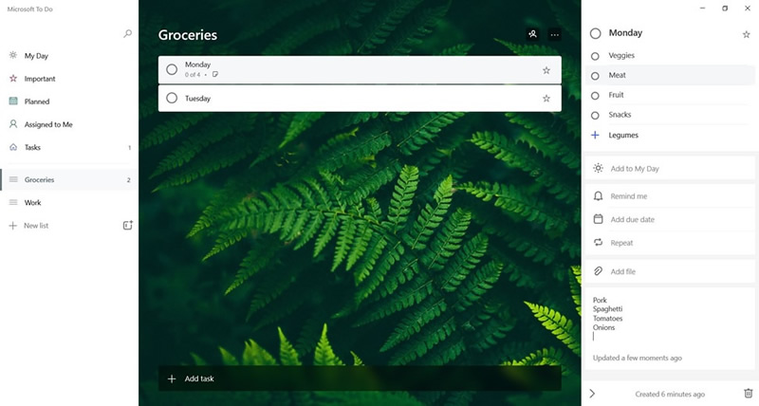
Task: Click Add file
Action: pos(670,271)
